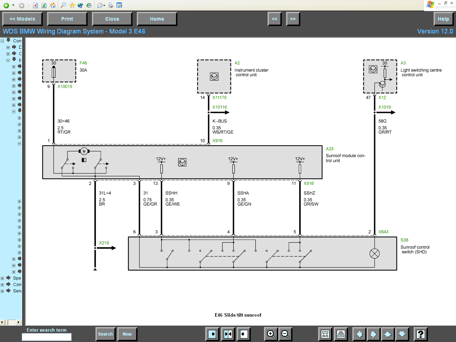
Task: Click the K--BUS wire label
Action: click(x=220, y=121)
